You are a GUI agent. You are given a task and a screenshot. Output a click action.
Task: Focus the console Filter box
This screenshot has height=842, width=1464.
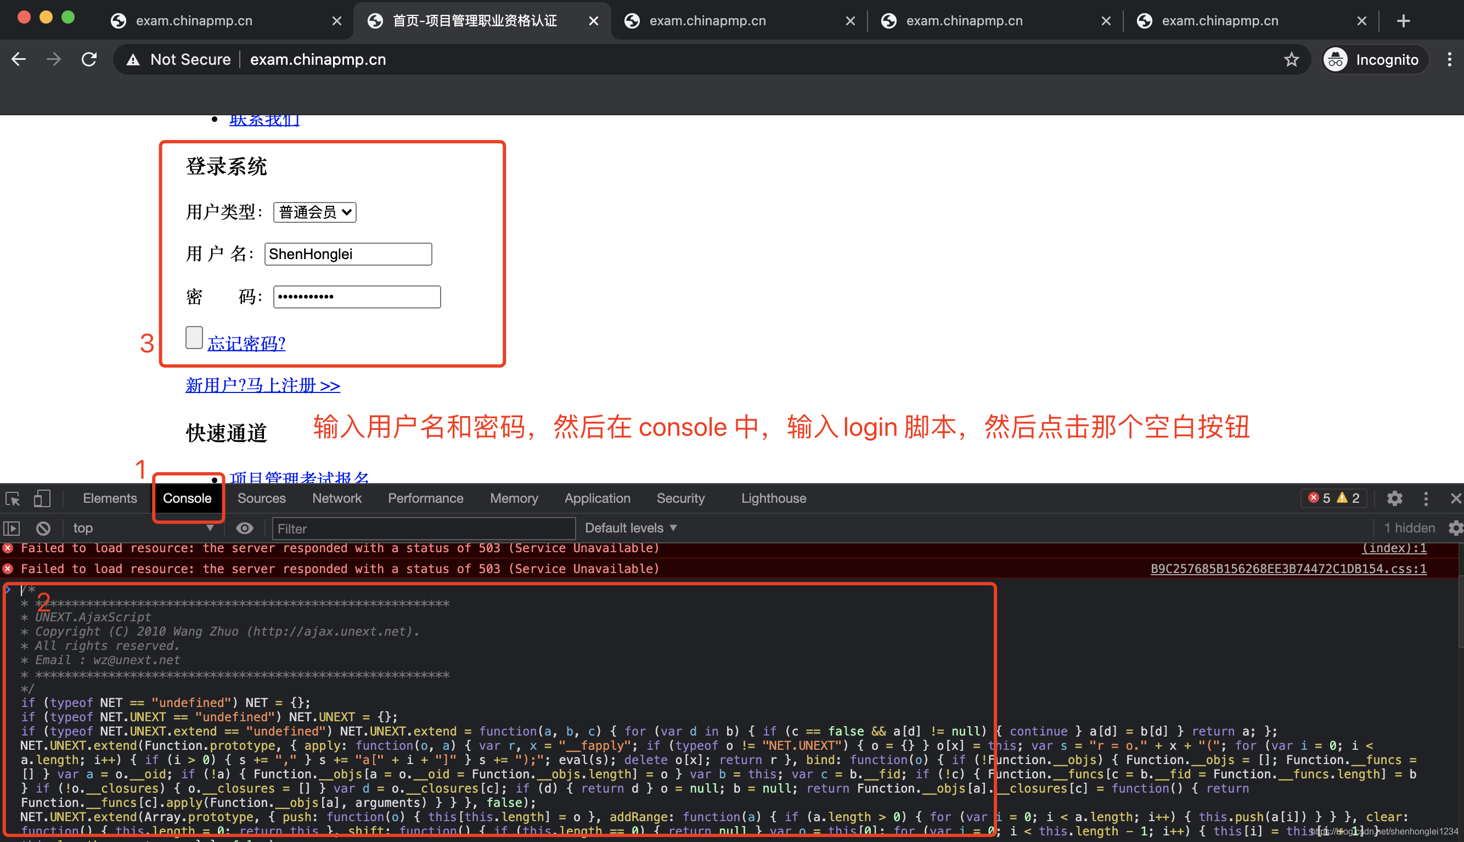(x=424, y=529)
